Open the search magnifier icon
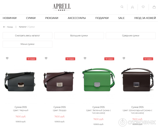Screen dimensions: 158x129 pos(122,7)
